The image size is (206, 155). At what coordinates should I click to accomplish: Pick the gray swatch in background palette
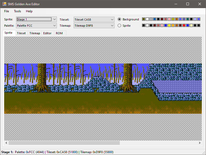[151, 19]
